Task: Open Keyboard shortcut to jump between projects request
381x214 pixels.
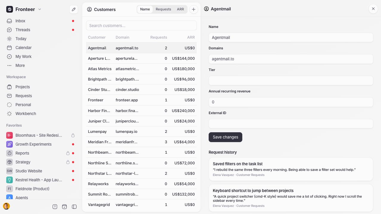Action: 291,198
